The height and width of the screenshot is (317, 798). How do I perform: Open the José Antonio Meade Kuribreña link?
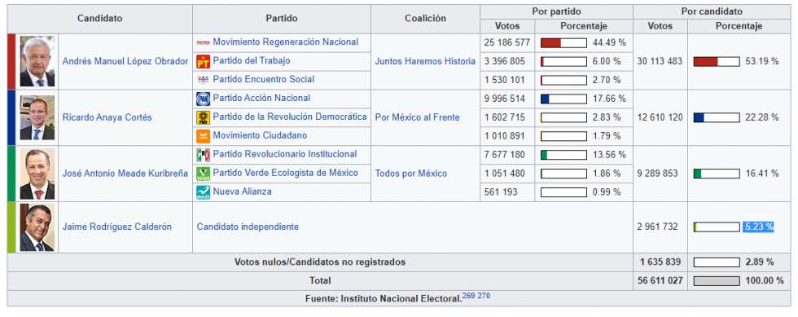[125, 174]
